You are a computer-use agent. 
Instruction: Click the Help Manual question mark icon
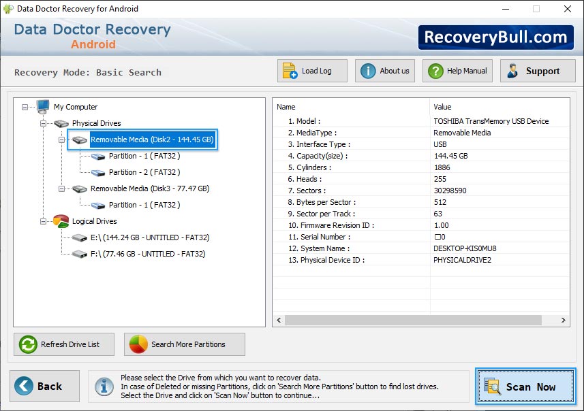pyautogui.click(x=435, y=71)
